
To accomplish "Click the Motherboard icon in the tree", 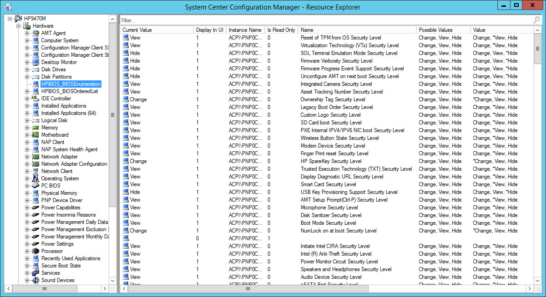I will 35,135.
